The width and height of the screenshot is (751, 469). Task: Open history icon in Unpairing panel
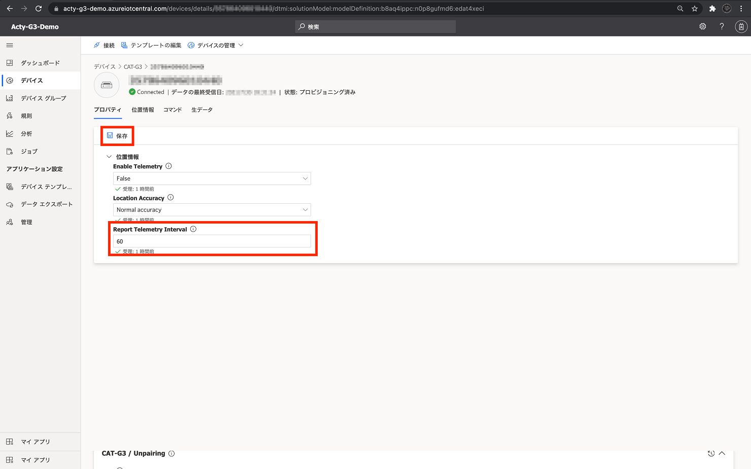711,453
